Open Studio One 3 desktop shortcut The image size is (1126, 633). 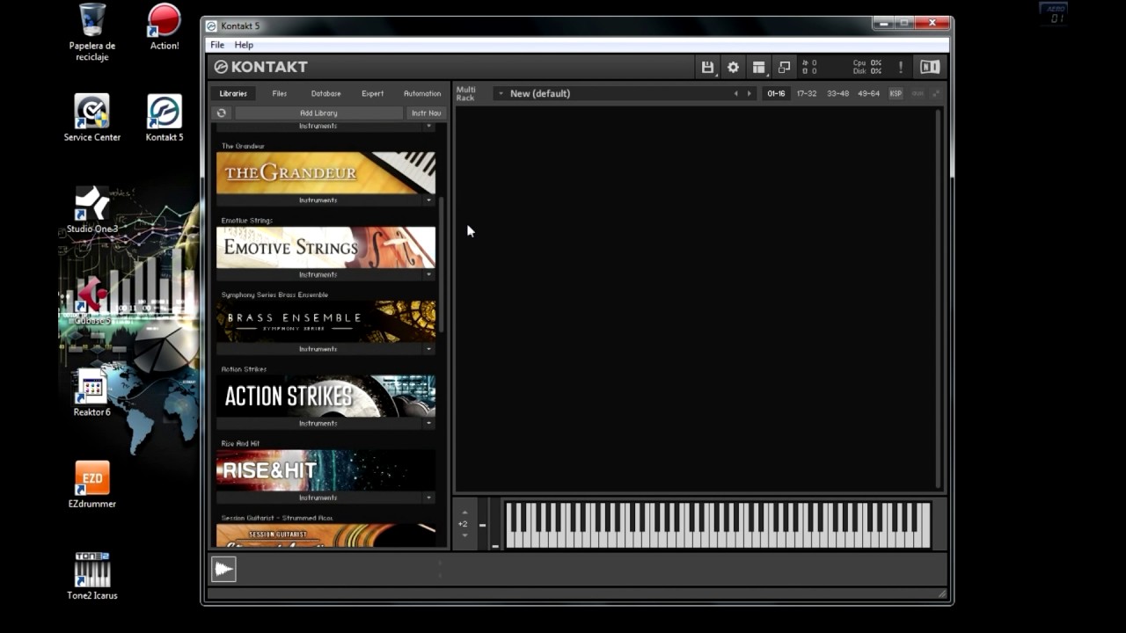click(92, 209)
